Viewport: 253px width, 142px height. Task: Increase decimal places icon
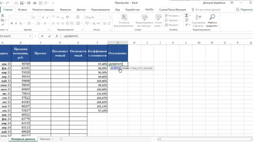(104, 24)
